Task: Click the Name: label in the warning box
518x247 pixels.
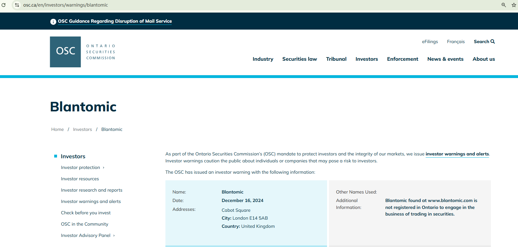Action: [x=179, y=192]
